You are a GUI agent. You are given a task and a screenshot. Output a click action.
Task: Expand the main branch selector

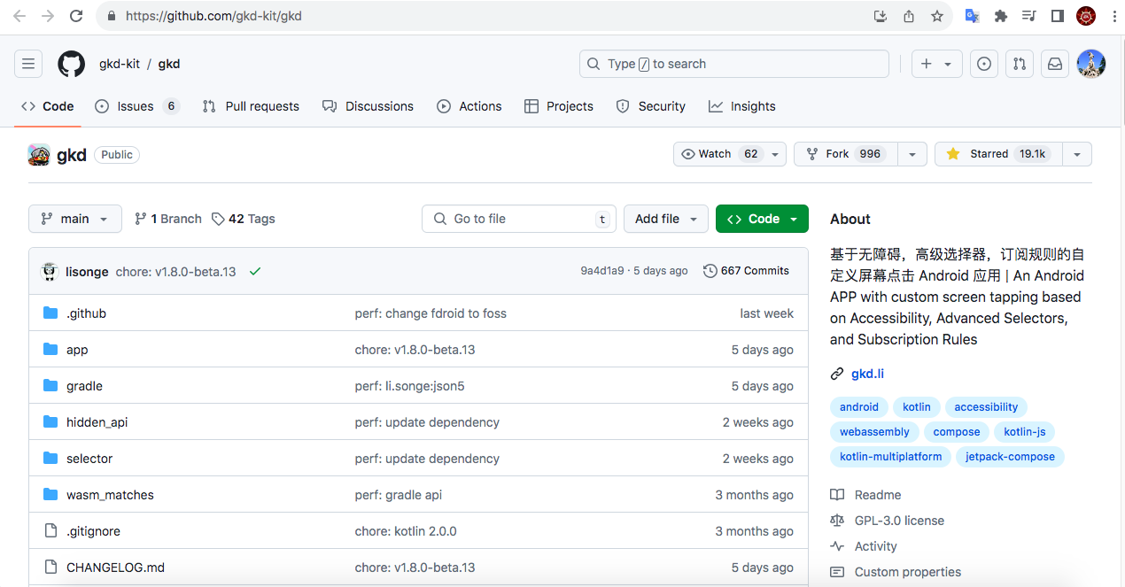[x=74, y=219]
